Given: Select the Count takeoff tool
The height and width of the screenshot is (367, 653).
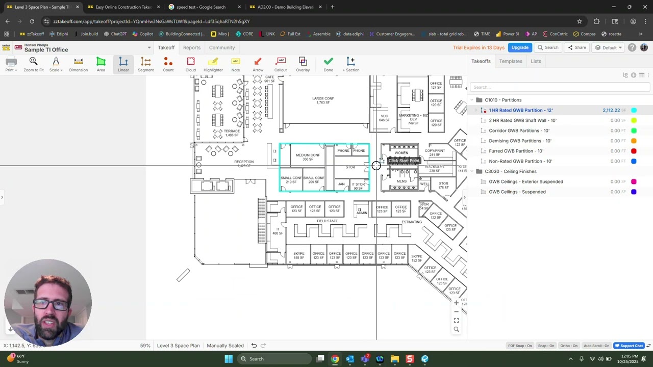Looking at the screenshot, I should click(x=168, y=64).
